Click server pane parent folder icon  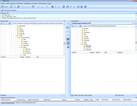tap(81, 26)
